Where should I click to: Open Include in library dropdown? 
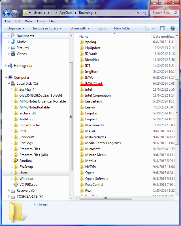coord(47,28)
